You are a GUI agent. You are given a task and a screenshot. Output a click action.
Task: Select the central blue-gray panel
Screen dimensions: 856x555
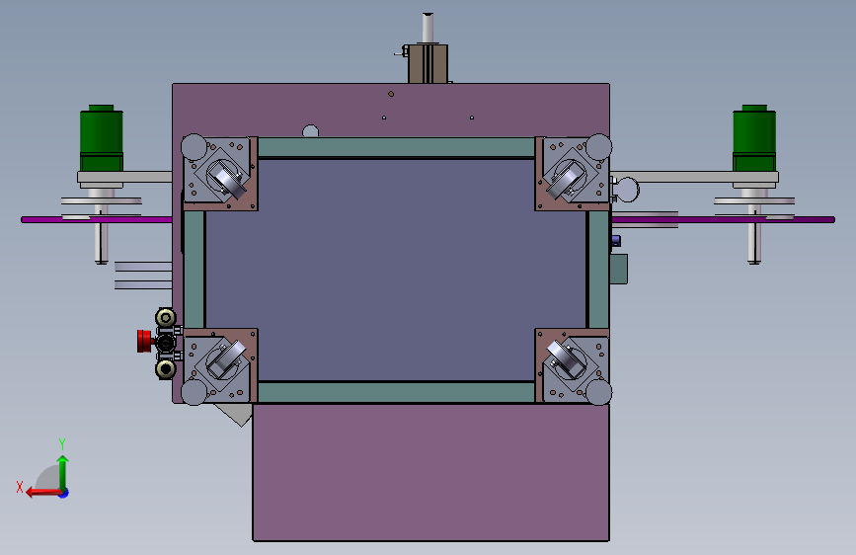395,270
